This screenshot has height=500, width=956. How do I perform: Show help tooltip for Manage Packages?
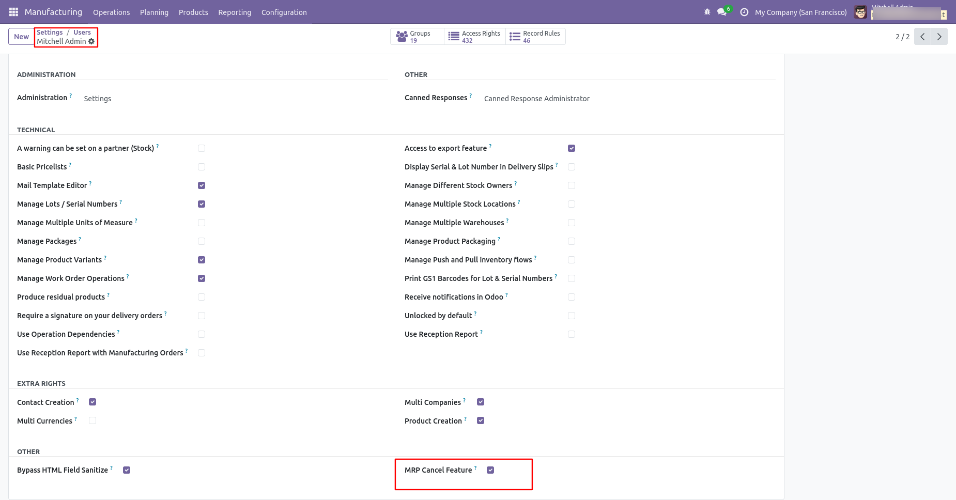pos(80,239)
